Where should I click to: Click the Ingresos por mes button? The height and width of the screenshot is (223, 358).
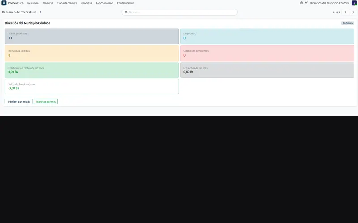click(46, 102)
